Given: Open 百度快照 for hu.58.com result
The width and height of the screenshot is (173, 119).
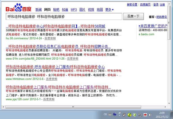Looking at the screenshot, I should coord(50,38).
